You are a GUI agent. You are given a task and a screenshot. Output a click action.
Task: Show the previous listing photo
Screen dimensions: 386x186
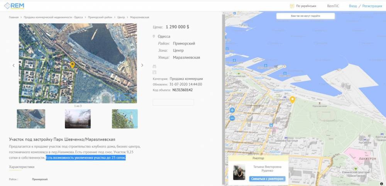[x=14, y=65]
